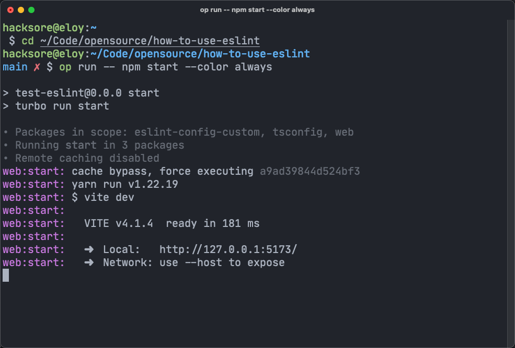Click the arrow icon beside Local
Image resolution: width=515 pixels, height=348 pixels.
coord(89,249)
